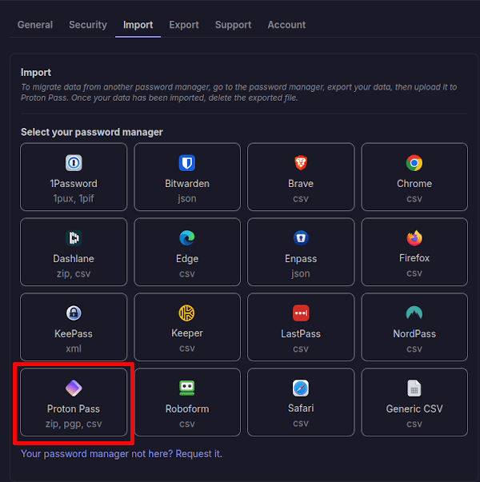Select the Roboform label text
The image size is (480, 482).
187,408
